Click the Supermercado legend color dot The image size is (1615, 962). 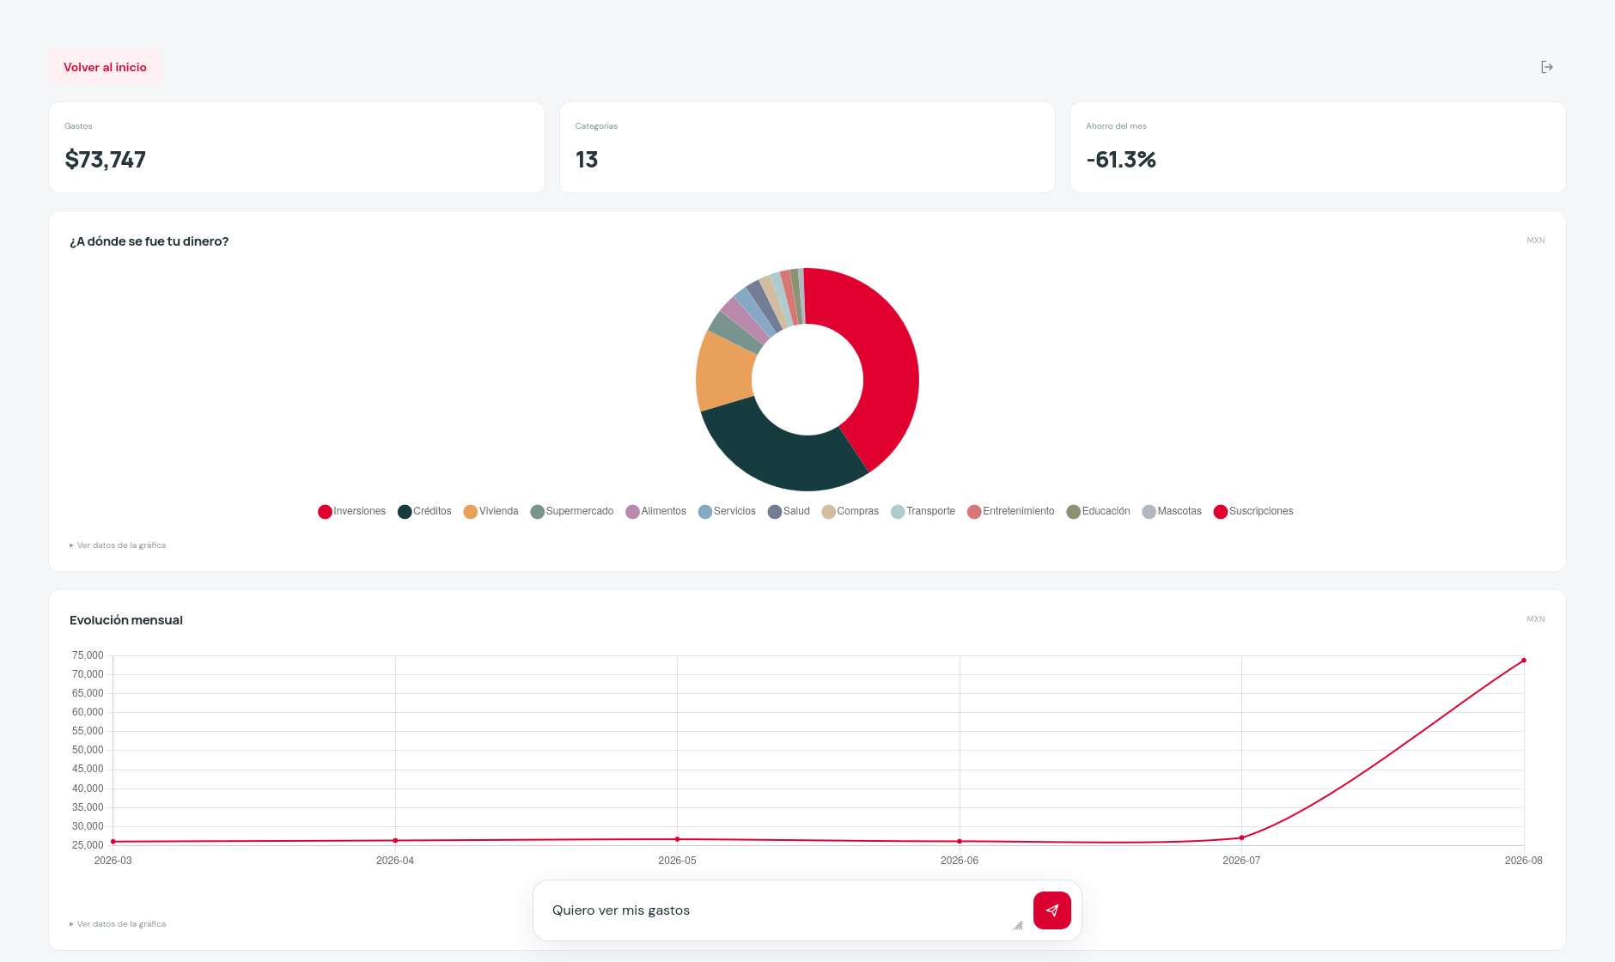pyautogui.click(x=538, y=512)
